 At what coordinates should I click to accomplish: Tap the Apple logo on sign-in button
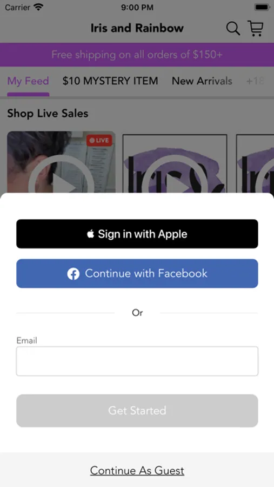click(91, 234)
